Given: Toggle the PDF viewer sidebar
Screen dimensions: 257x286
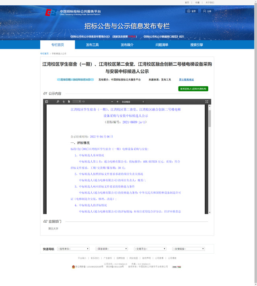Looking at the screenshot, I should (x=47, y=102).
